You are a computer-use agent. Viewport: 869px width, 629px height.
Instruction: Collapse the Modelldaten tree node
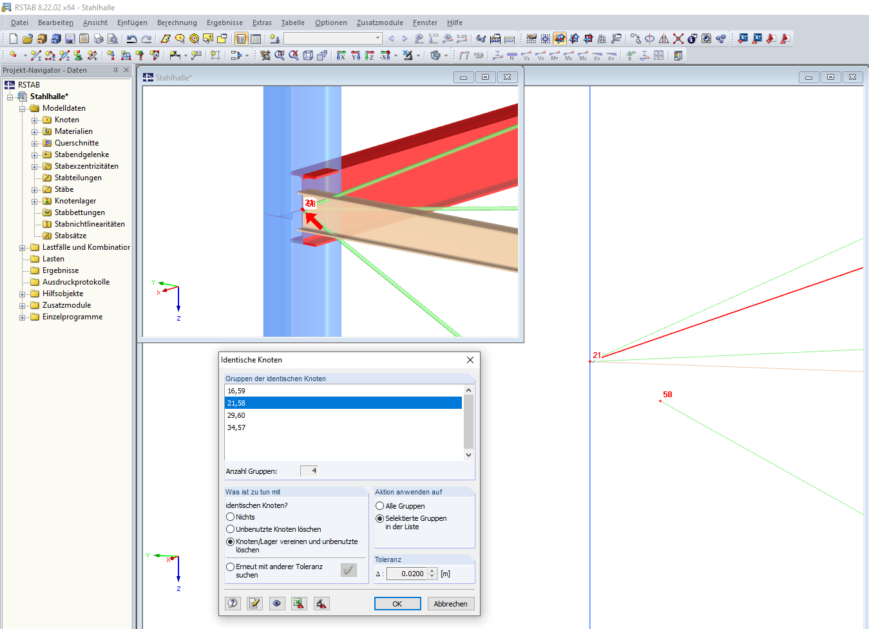(x=23, y=109)
